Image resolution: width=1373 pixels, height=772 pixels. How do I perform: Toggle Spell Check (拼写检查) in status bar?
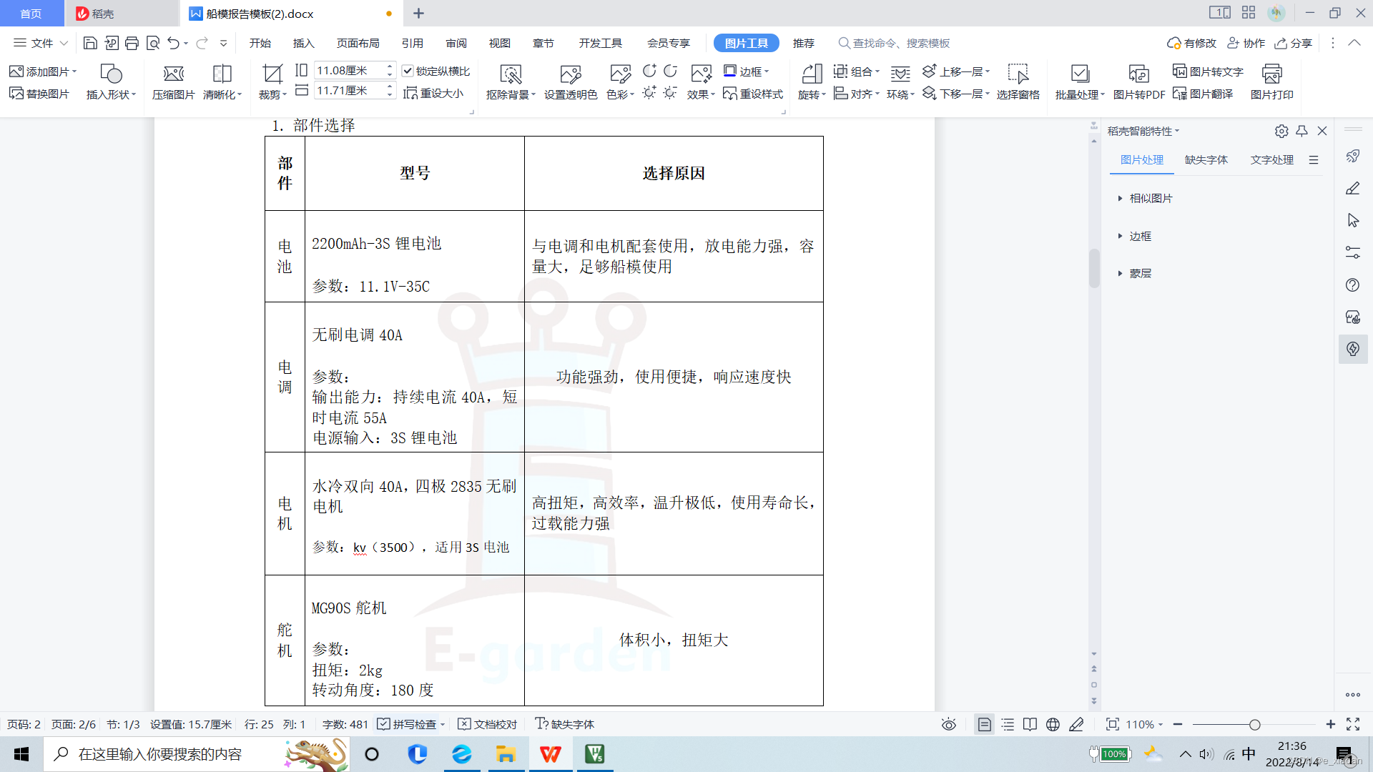click(x=406, y=724)
